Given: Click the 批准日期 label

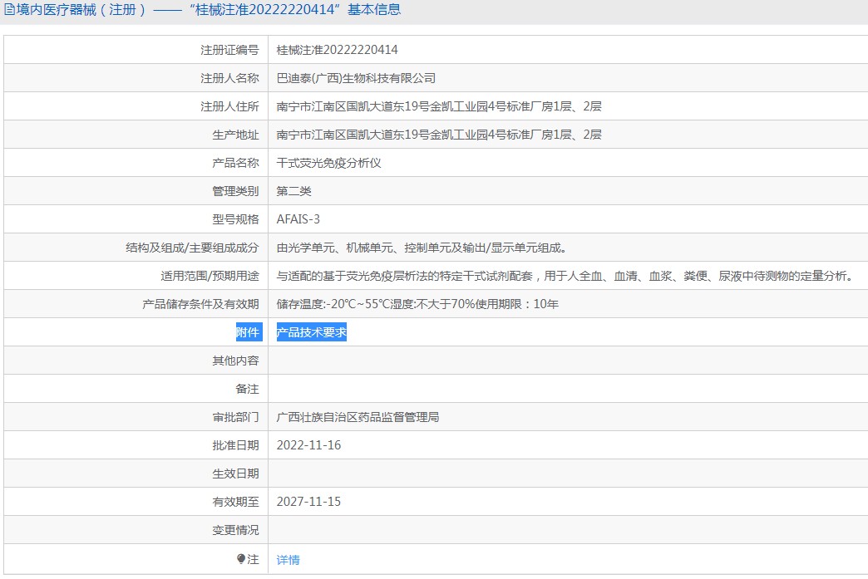Looking at the screenshot, I should point(236,445).
